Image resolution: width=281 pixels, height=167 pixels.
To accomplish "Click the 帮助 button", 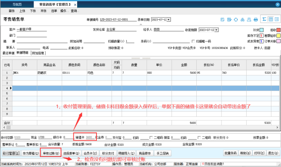I will click(x=245, y=153).
